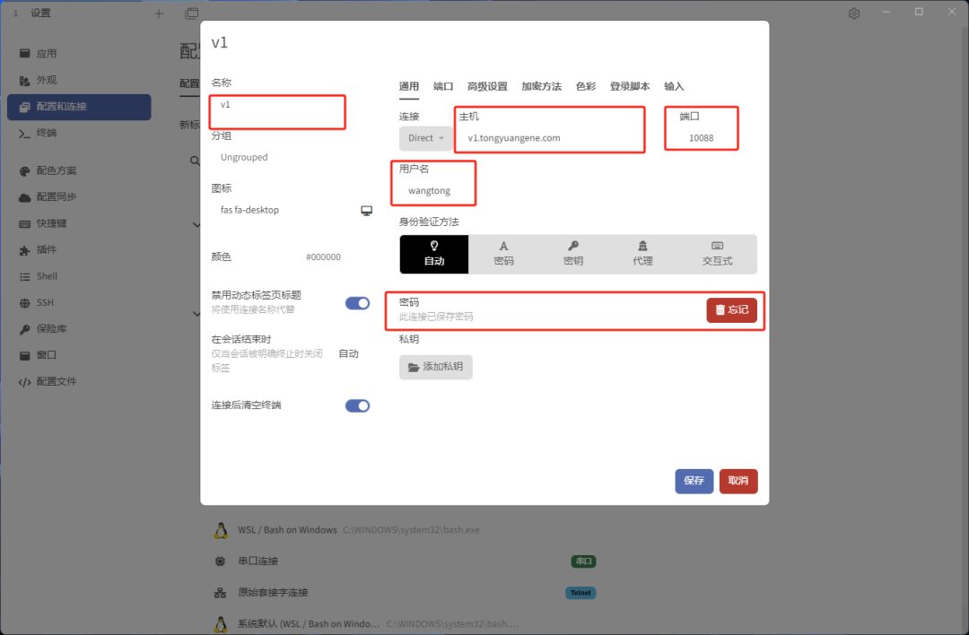The height and width of the screenshot is (635, 969).
Task: Select the WSL / Bash on Windows profile
Action: coord(405,530)
